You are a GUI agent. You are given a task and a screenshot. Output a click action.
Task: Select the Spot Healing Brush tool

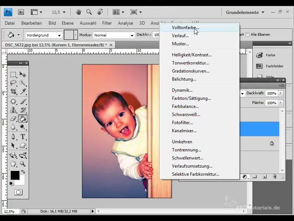(x=13, y=101)
